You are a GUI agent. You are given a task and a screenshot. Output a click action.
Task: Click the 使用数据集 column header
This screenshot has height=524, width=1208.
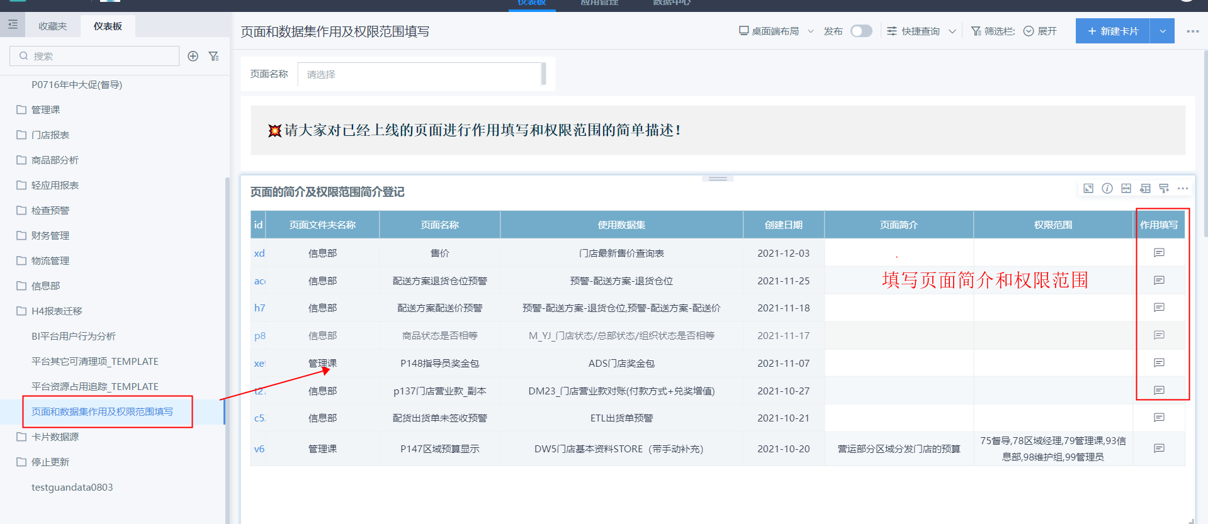[622, 225]
